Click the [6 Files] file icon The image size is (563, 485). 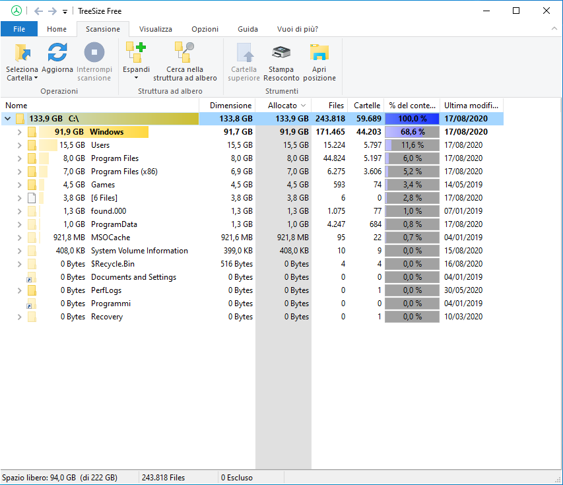coord(32,198)
